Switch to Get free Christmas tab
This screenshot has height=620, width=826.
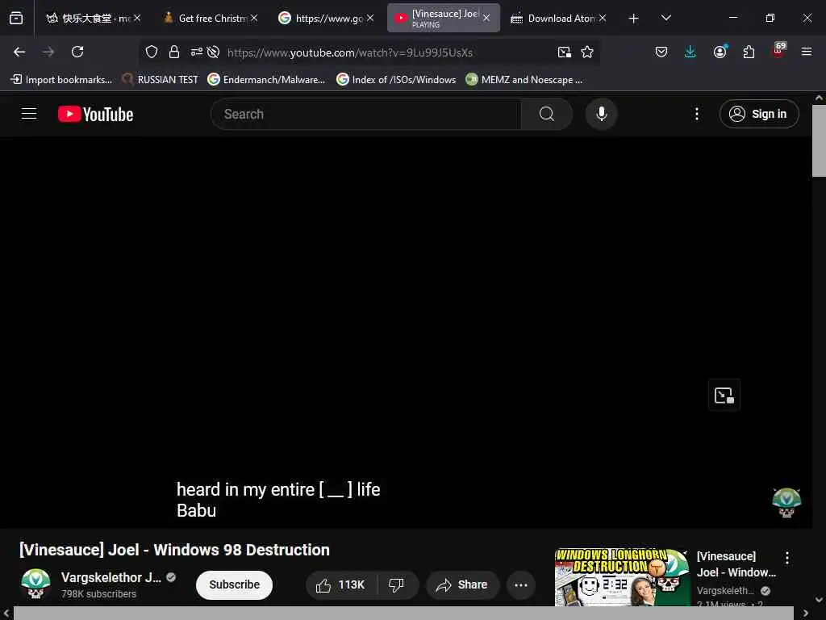point(210,18)
